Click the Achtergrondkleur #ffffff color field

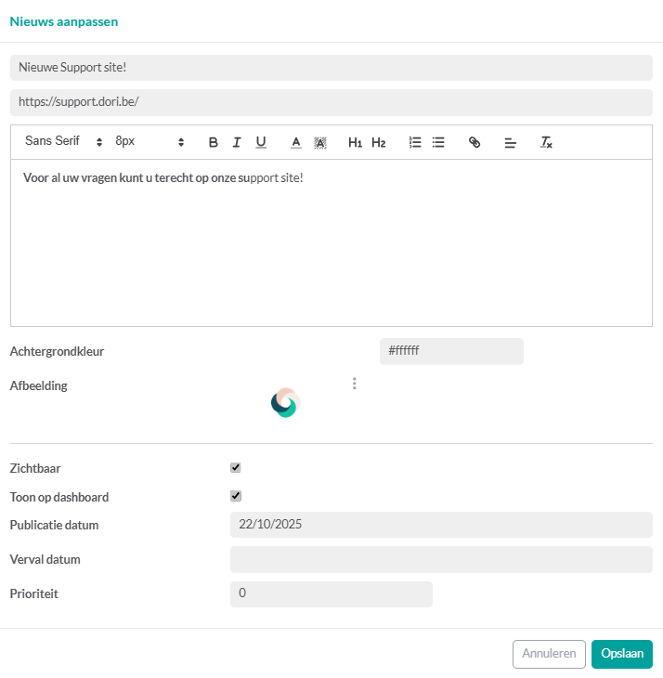451,351
